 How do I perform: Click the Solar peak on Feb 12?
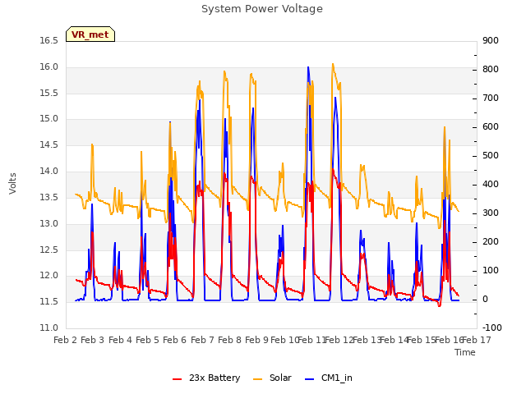[333, 64]
